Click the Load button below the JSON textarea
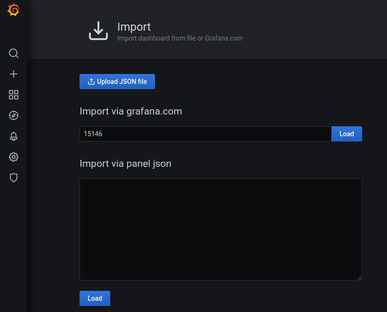The height and width of the screenshot is (312, 387). (x=95, y=298)
